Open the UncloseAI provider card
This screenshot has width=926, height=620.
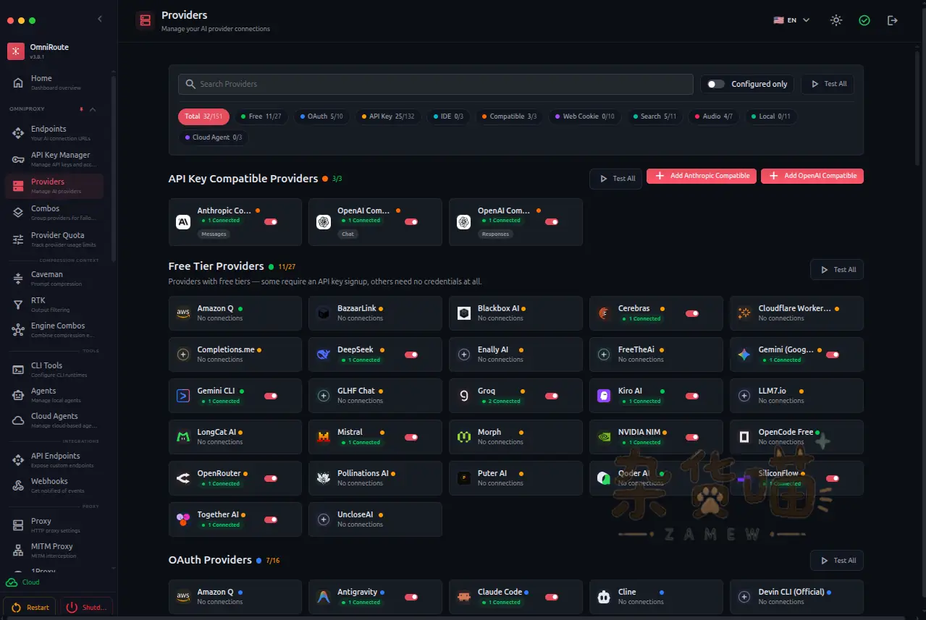click(375, 519)
